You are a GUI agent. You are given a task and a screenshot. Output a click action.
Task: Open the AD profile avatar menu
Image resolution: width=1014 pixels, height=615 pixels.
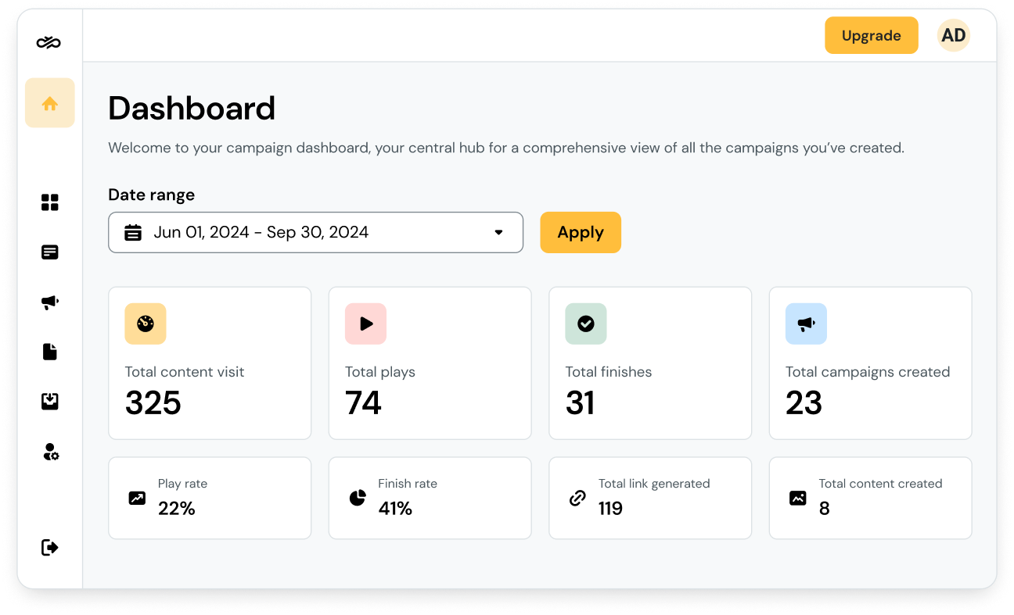(953, 35)
